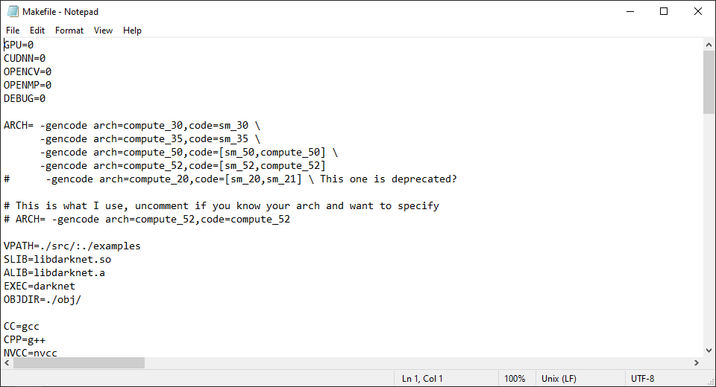This screenshot has width=716, height=387.
Task: Click the vertical scrollbar up arrow
Action: pos(709,45)
